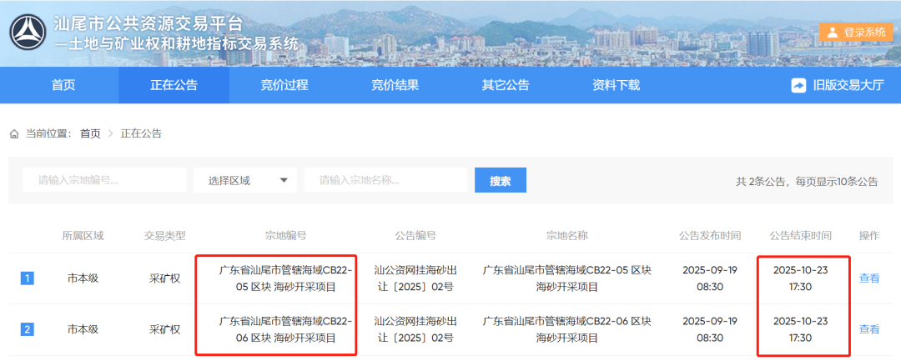The width and height of the screenshot is (901, 361).
Task: Go to 首页 navigation tab
Action: pyautogui.click(x=63, y=85)
